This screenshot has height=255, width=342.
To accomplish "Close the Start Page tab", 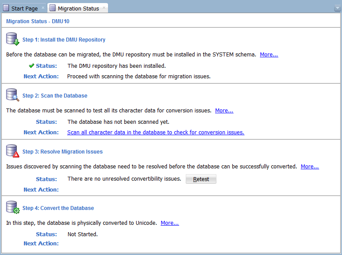I will (43, 8).
